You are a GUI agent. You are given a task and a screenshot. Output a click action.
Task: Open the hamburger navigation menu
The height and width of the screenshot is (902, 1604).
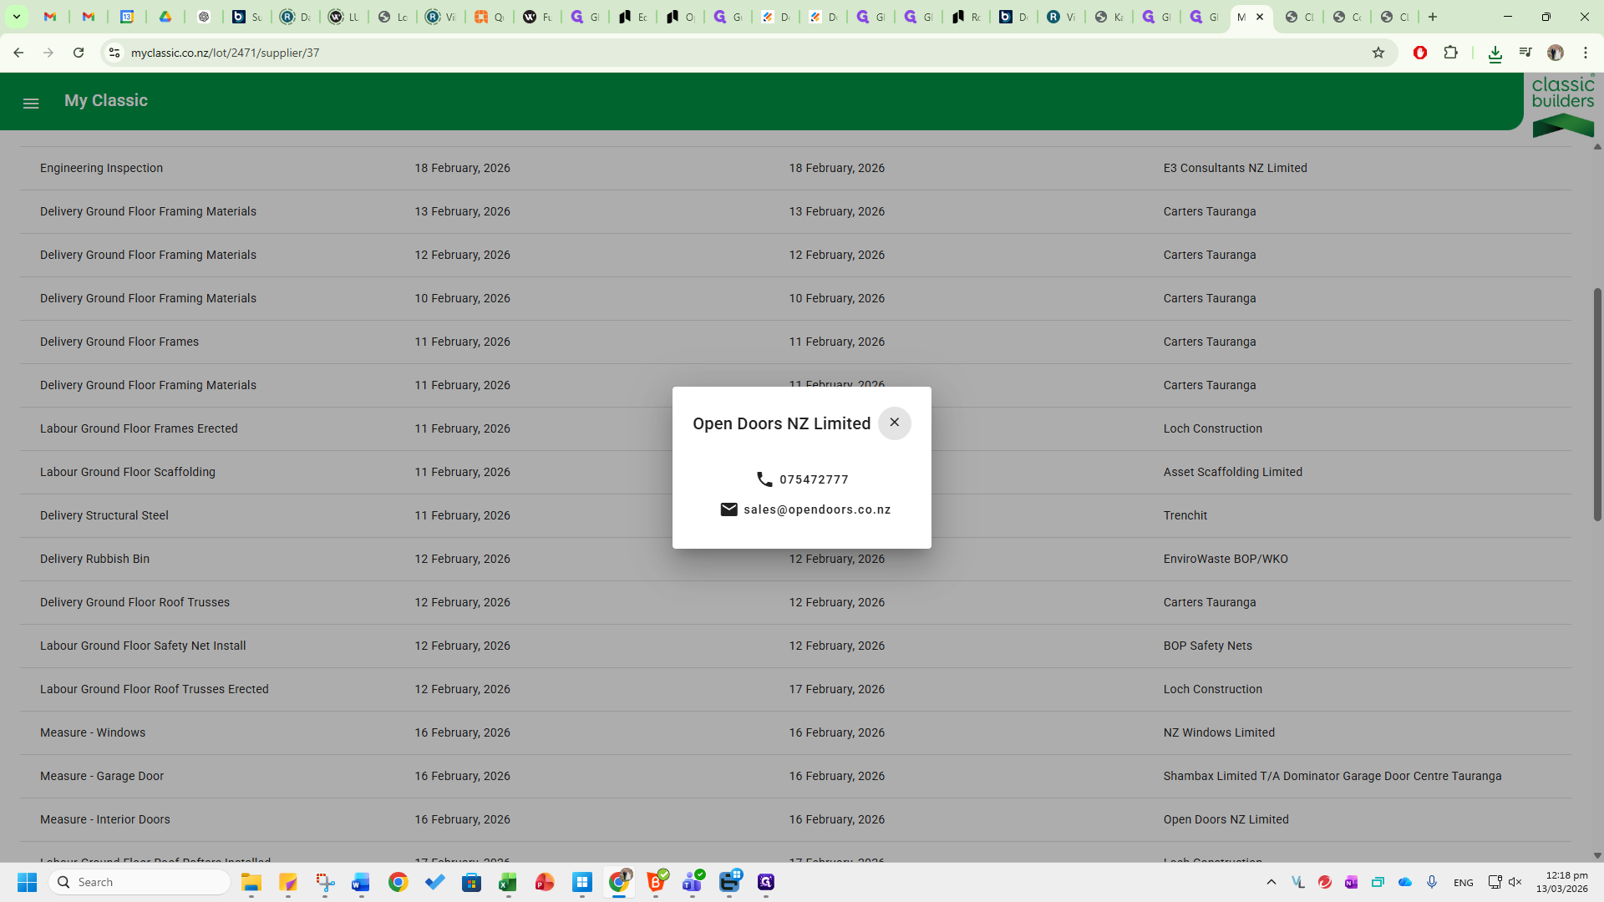coord(31,104)
